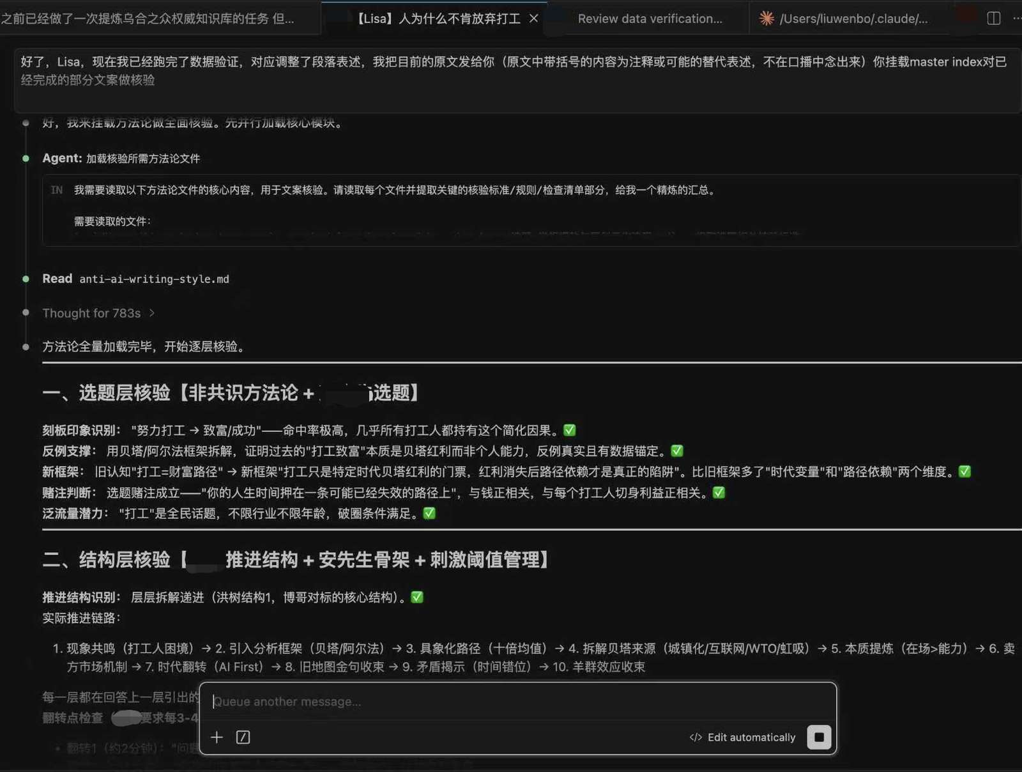1022x772 pixels.
Task: Click the label 泛流量潜力
Action: (75, 513)
